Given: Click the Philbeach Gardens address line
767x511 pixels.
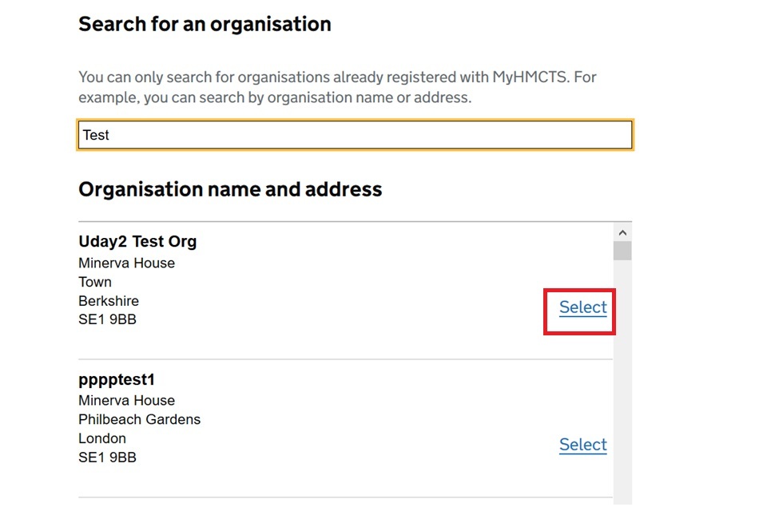Looking at the screenshot, I should 139,419.
